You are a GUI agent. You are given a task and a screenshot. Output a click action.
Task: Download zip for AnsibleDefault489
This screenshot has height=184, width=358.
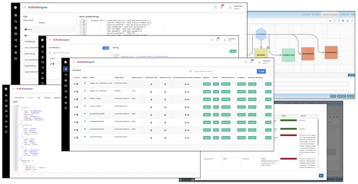point(165,115)
